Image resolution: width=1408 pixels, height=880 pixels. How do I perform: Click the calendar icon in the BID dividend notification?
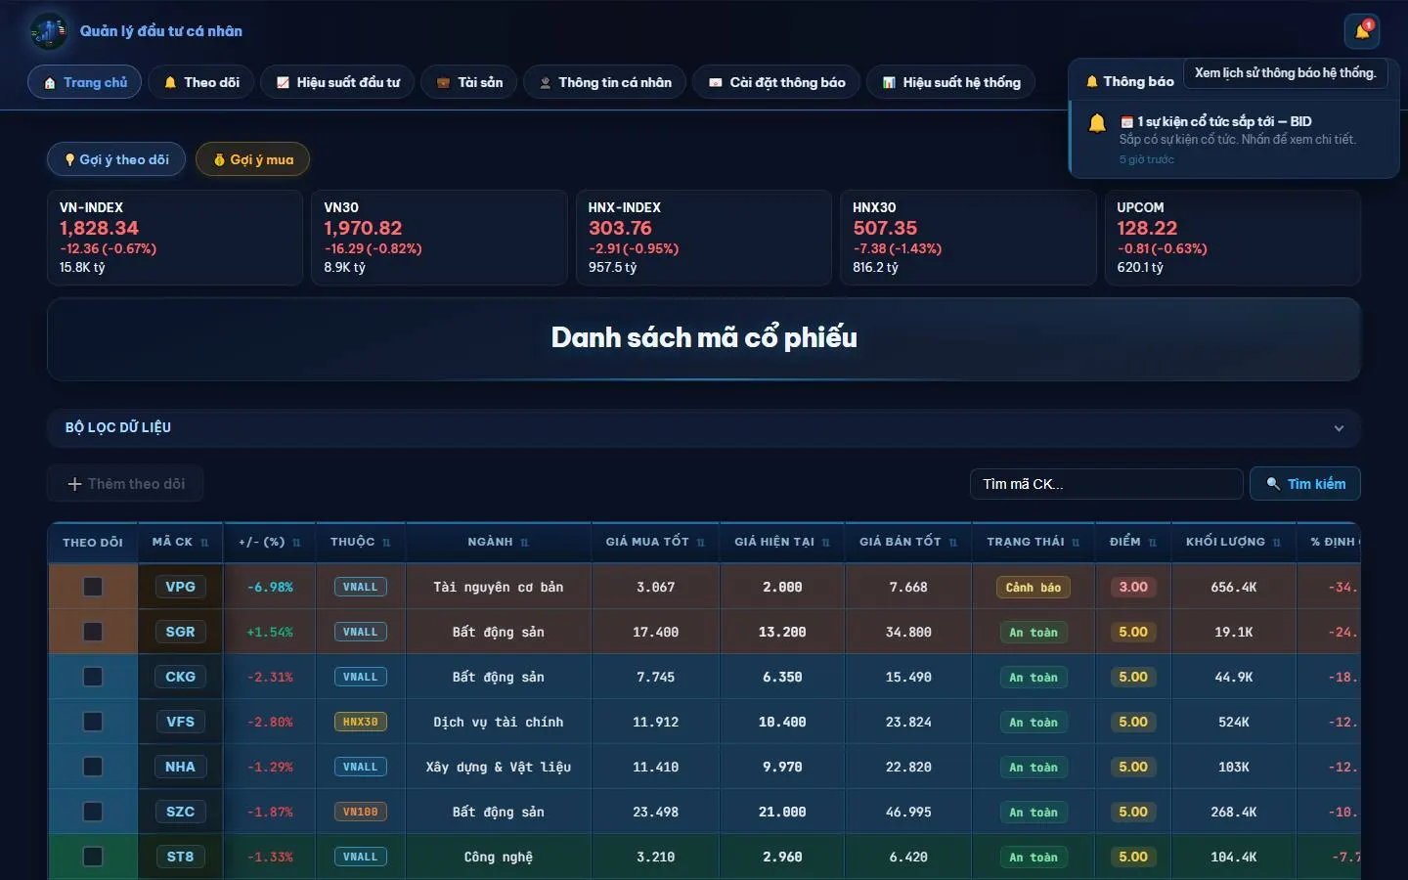point(1126,122)
